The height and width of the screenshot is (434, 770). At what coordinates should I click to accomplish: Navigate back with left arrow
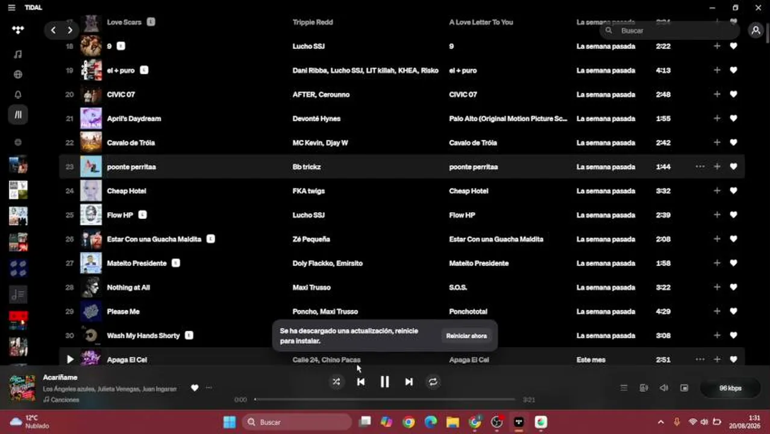coord(53,30)
